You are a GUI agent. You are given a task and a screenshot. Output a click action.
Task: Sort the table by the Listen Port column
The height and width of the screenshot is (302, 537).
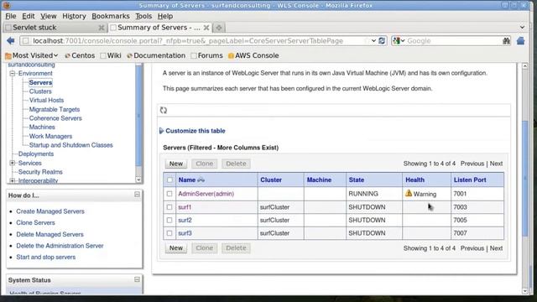470,180
